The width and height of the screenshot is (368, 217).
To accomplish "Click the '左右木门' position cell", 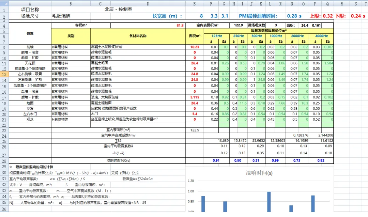I will 30,114.
